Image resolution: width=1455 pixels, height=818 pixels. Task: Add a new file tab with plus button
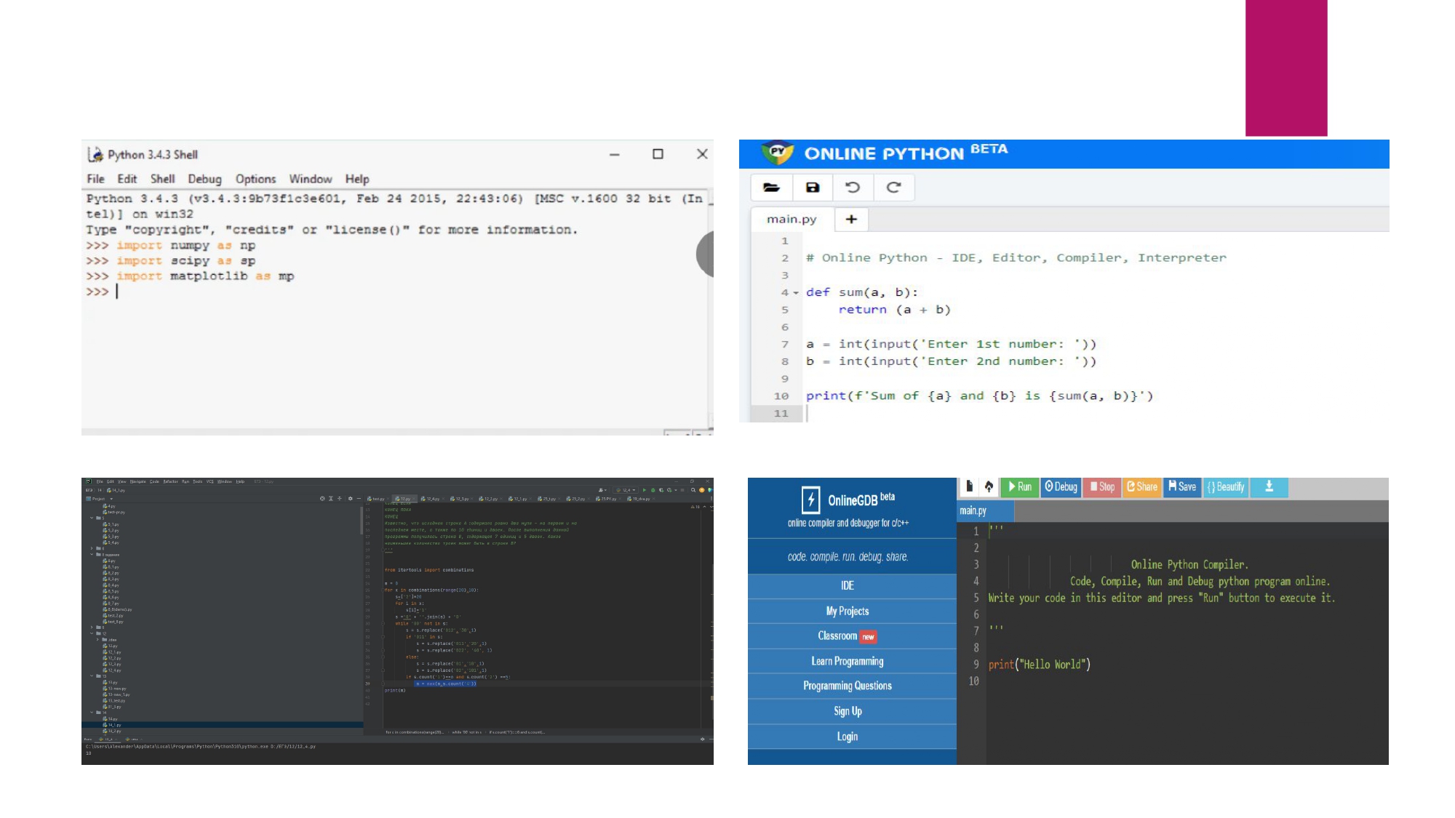coord(851,219)
